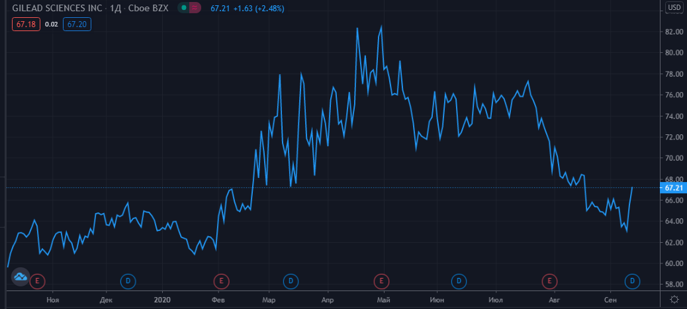Click the Июл label on time axis
This screenshot has width=687, height=309.
tap(496, 300)
